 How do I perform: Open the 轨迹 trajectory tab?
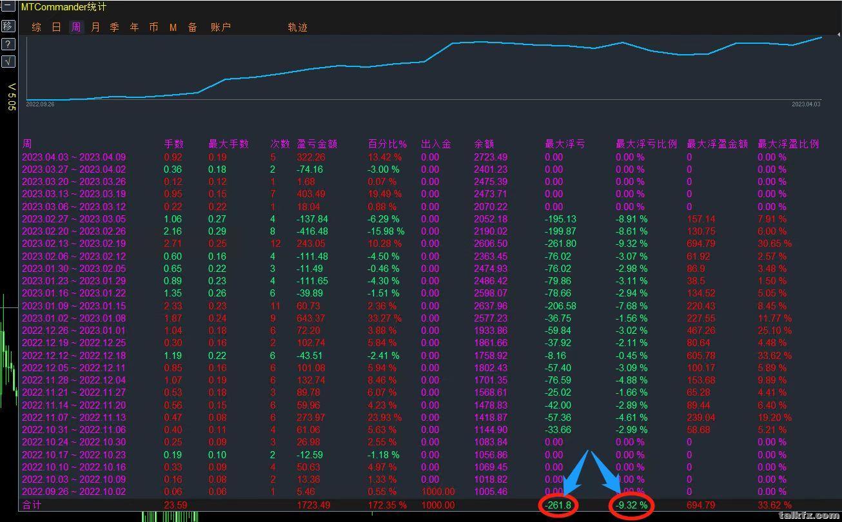click(x=297, y=27)
